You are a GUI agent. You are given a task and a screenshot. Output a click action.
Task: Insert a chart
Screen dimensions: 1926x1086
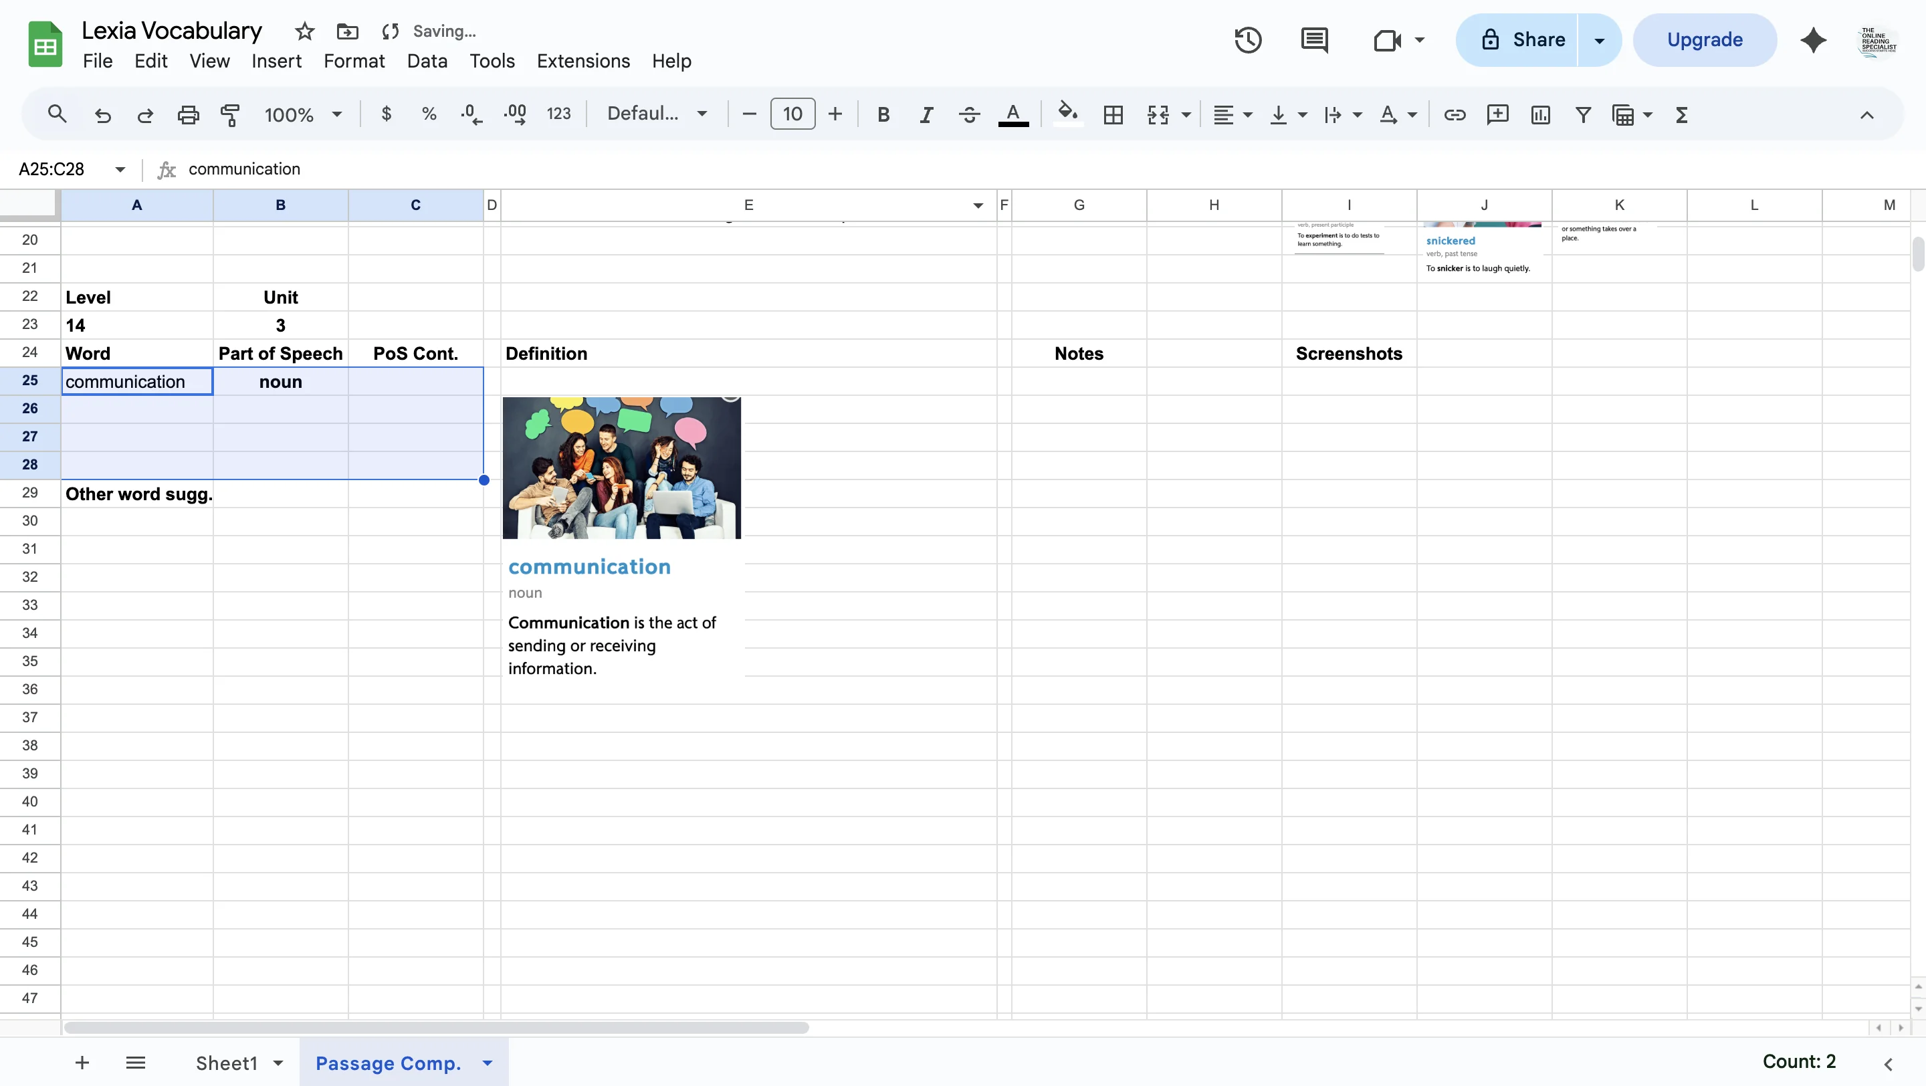[x=1540, y=114]
